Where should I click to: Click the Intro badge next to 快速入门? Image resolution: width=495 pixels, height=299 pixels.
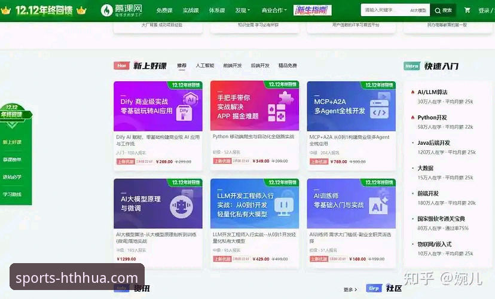412,66
